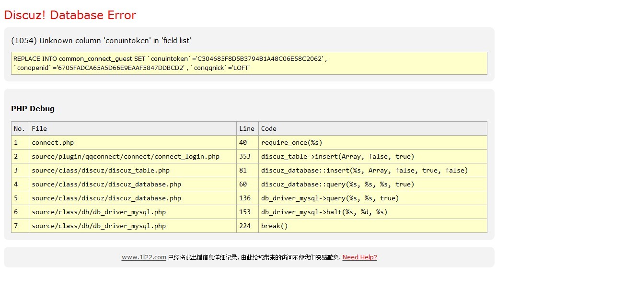Open the www.1l22.com site link

coord(144,257)
